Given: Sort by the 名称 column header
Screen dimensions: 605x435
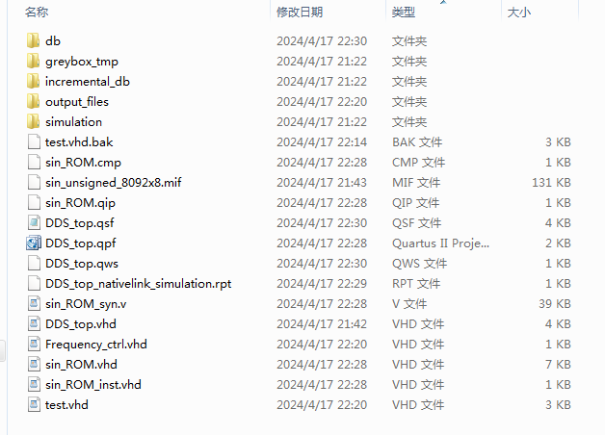Looking at the screenshot, I should (37, 13).
